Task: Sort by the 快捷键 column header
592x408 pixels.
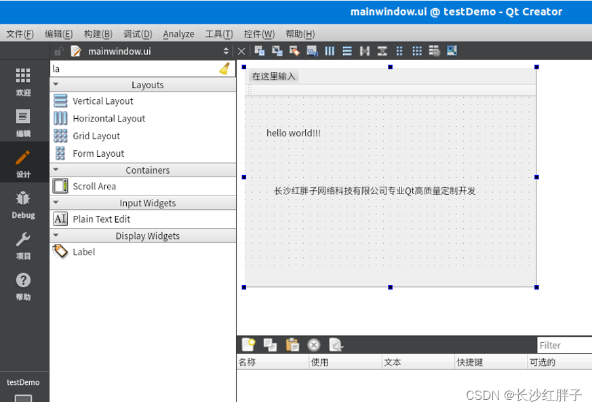Action: pyautogui.click(x=491, y=362)
